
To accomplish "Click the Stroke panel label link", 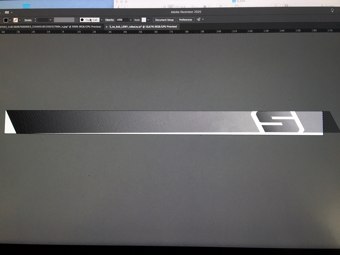I will pyautogui.click(x=28, y=20).
